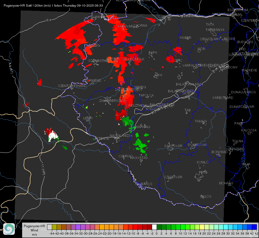Click the CELLDOMOLK city label

coord(133,59)
